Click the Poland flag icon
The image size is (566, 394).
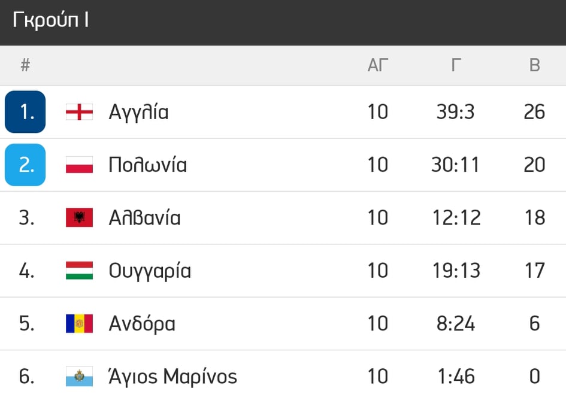80,165
